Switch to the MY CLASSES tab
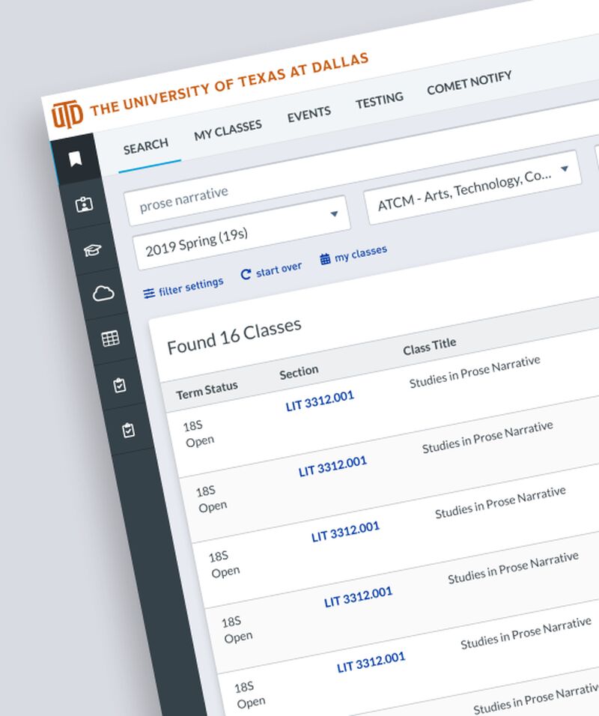 228,130
